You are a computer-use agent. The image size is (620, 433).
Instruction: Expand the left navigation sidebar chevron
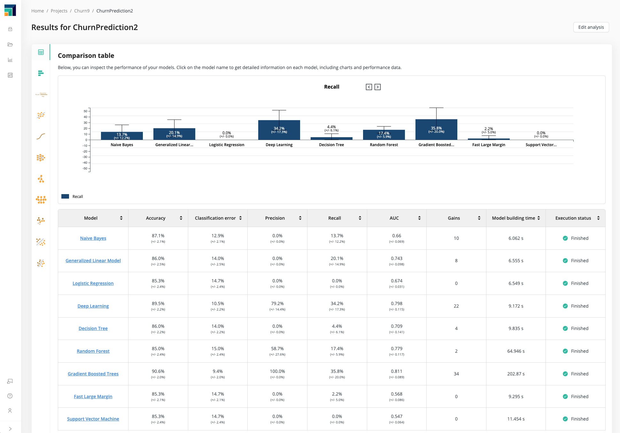pos(10,429)
